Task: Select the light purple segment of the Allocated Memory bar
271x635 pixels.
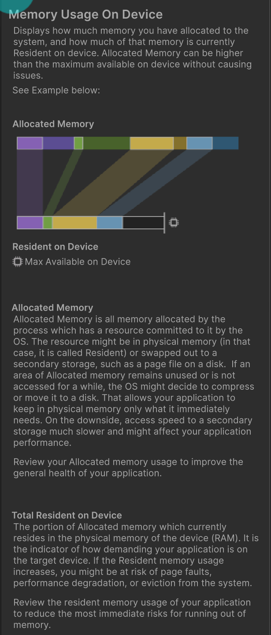Action: tap(30, 143)
